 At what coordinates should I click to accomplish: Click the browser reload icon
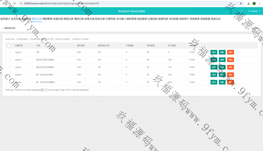coord(14,3)
